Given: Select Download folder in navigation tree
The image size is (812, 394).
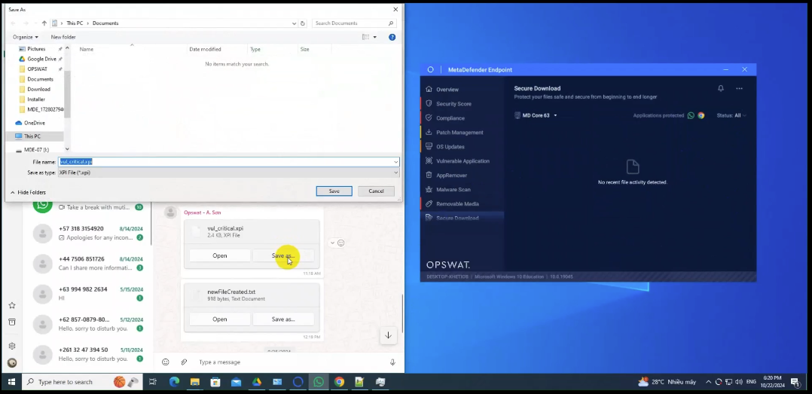Looking at the screenshot, I should [39, 89].
